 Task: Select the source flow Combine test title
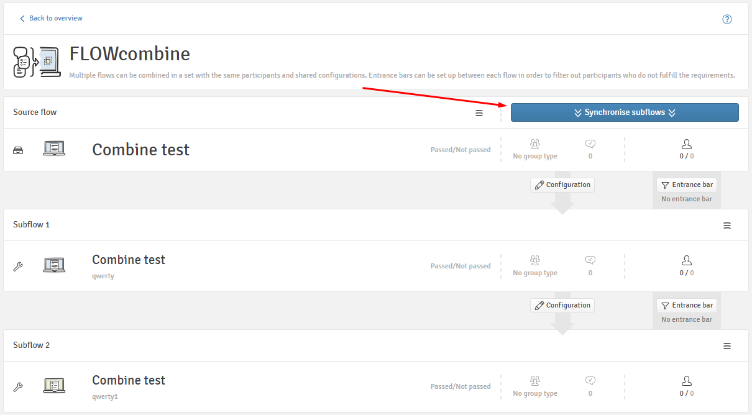click(141, 150)
